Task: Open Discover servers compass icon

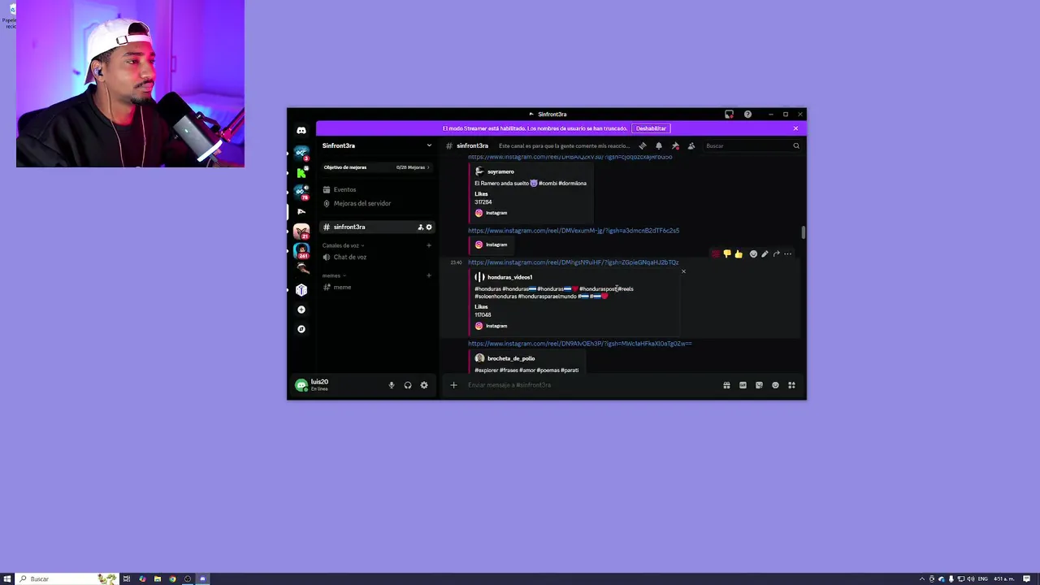Action: pos(301,329)
